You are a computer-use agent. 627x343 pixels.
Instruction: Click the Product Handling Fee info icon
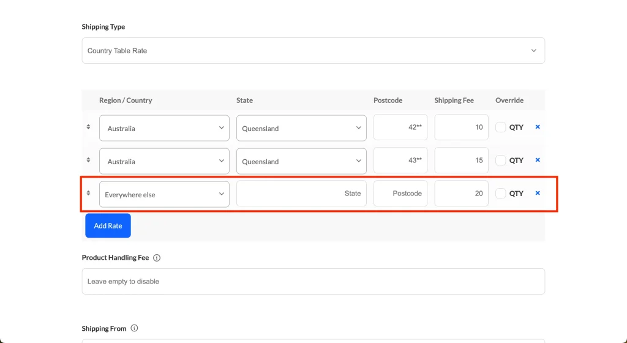coord(157,258)
